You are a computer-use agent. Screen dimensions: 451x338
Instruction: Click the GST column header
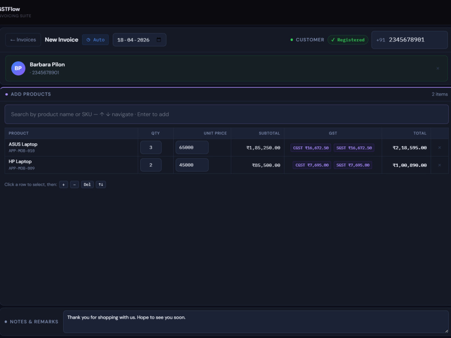tap(333, 133)
